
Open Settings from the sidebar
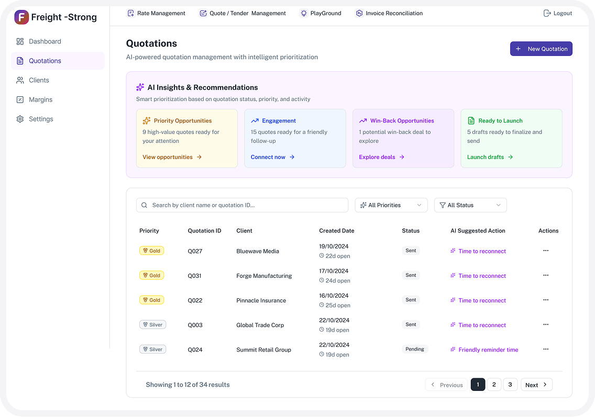click(x=41, y=119)
